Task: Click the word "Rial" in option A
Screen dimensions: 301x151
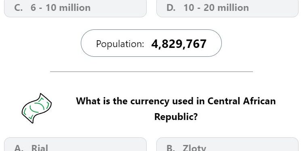Action: (x=40, y=148)
